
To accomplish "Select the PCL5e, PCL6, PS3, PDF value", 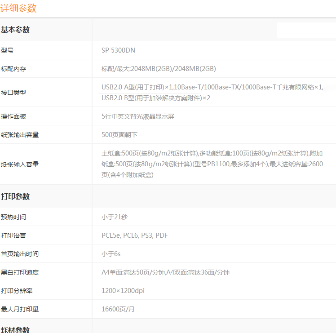I will (135, 235).
